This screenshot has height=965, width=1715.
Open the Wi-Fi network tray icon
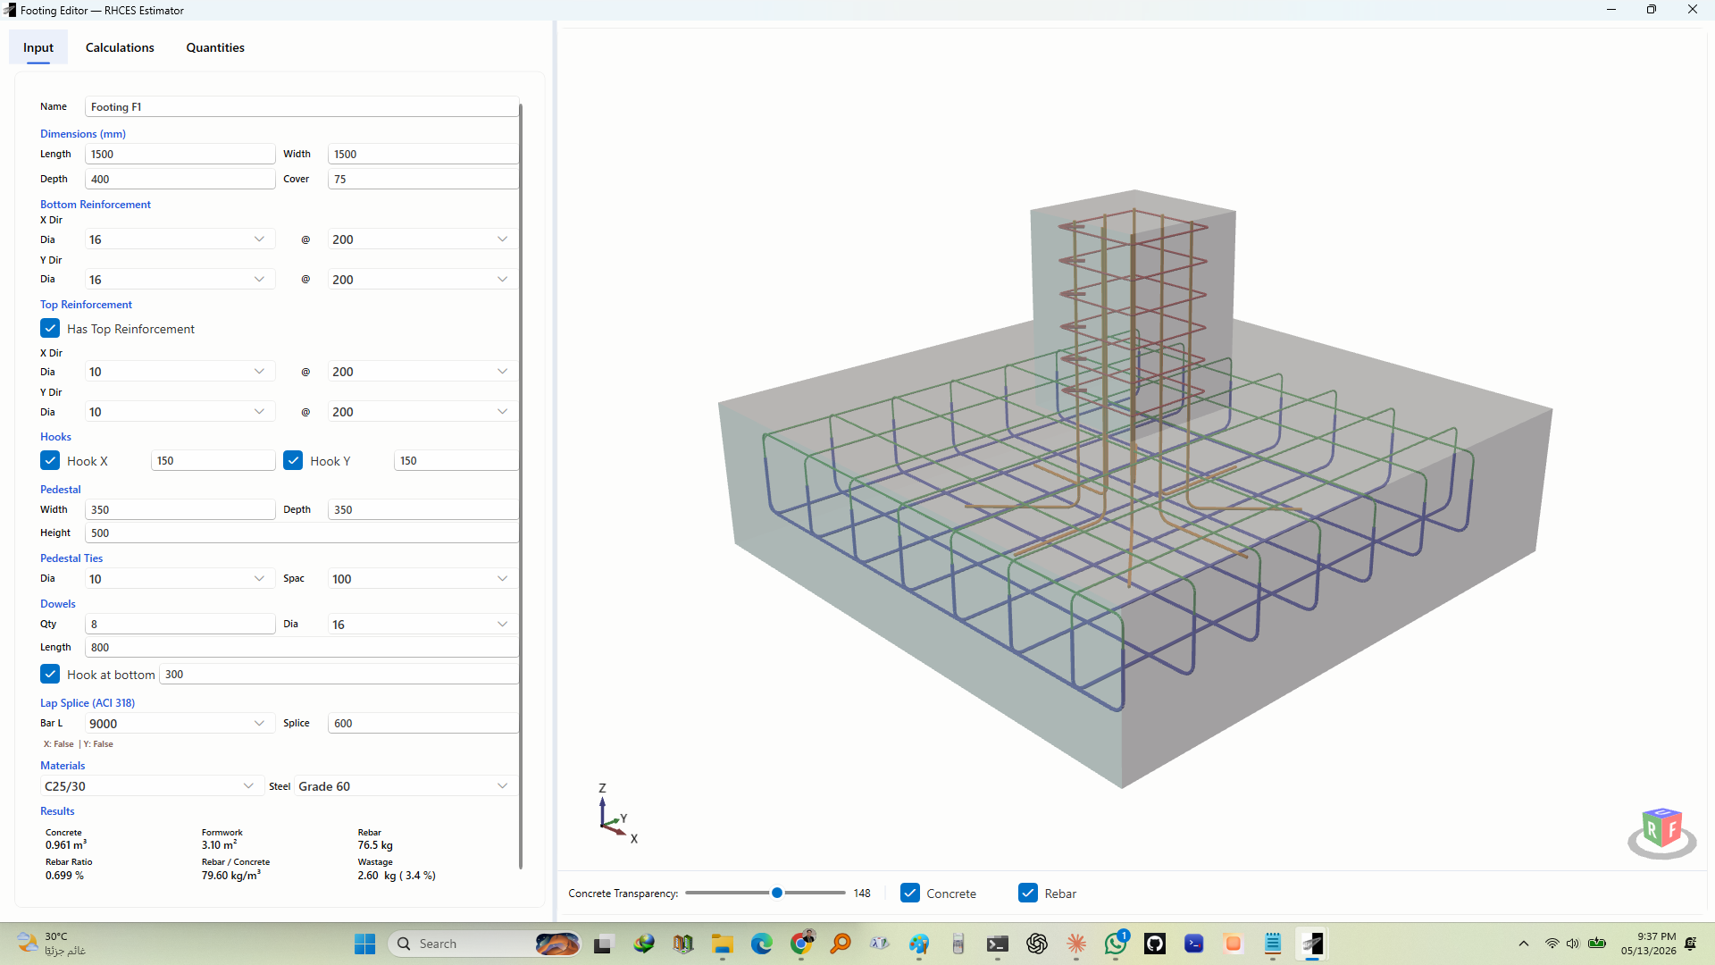[x=1552, y=944]
